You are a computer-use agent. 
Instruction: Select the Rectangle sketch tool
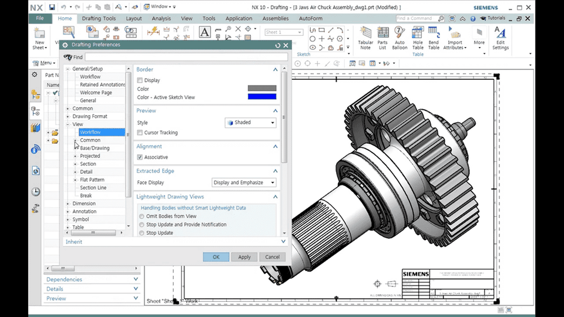[x=321, y=30]
